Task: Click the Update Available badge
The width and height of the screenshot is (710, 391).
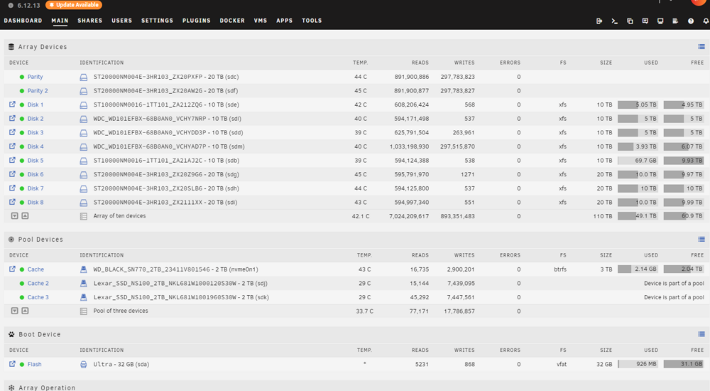Action: [73, 5]
